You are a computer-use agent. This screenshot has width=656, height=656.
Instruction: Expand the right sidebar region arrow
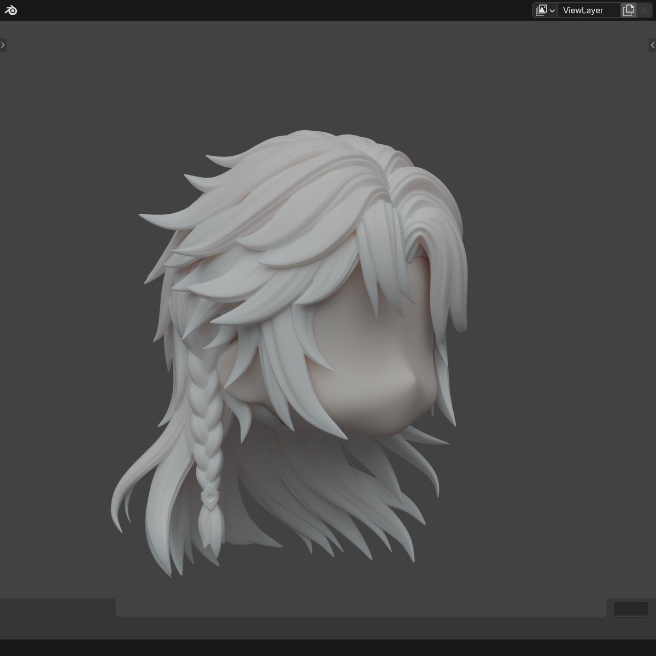pos(652,45)
